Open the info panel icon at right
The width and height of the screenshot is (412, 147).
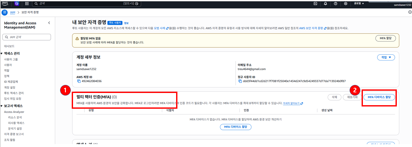pyautogui.click(x=410, y=12)
